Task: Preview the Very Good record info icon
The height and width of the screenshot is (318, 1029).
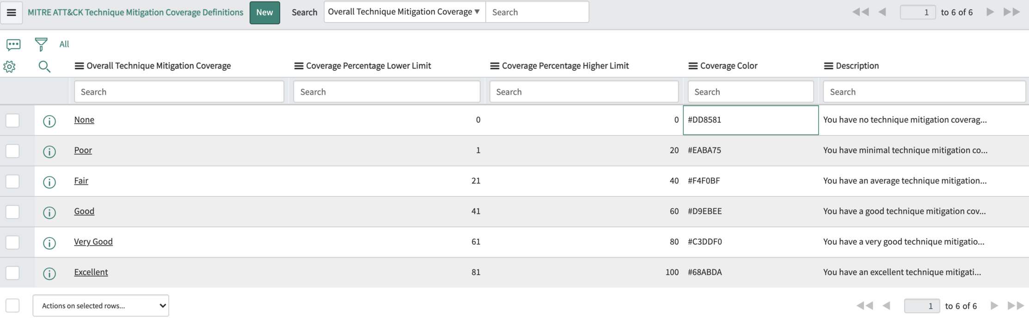Action: (x=49, y=243)
